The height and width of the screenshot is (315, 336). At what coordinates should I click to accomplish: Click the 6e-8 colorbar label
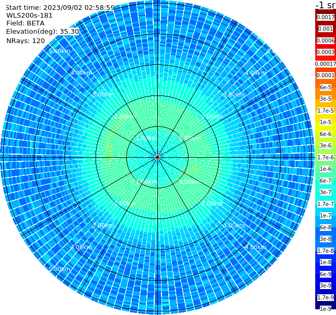coord(326,227)
